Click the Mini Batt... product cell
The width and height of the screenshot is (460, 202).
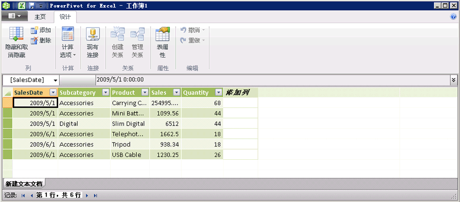click(x=130, y=113)
